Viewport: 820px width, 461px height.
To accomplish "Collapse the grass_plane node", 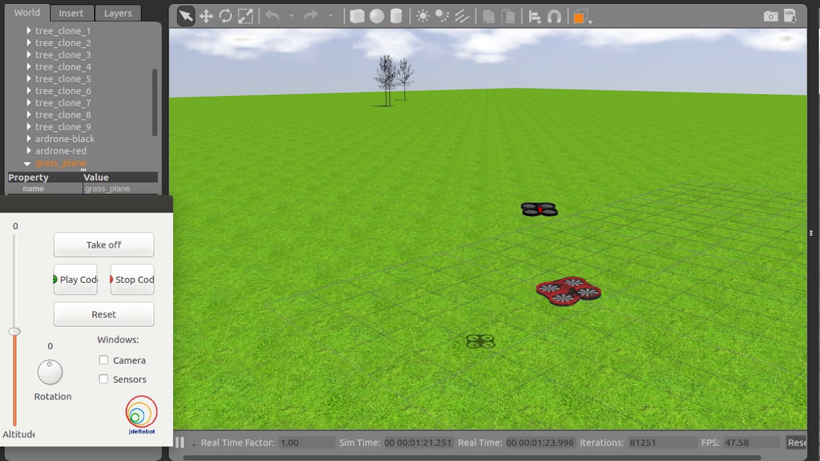I will click(x=27, y=163).
